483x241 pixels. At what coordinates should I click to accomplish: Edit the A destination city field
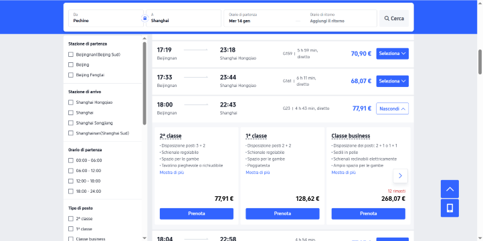[183, 18]
